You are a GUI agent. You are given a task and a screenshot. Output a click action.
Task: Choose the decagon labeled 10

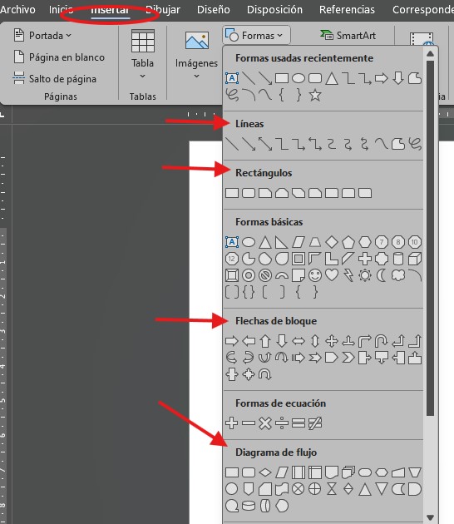click(x=415, y=242)
